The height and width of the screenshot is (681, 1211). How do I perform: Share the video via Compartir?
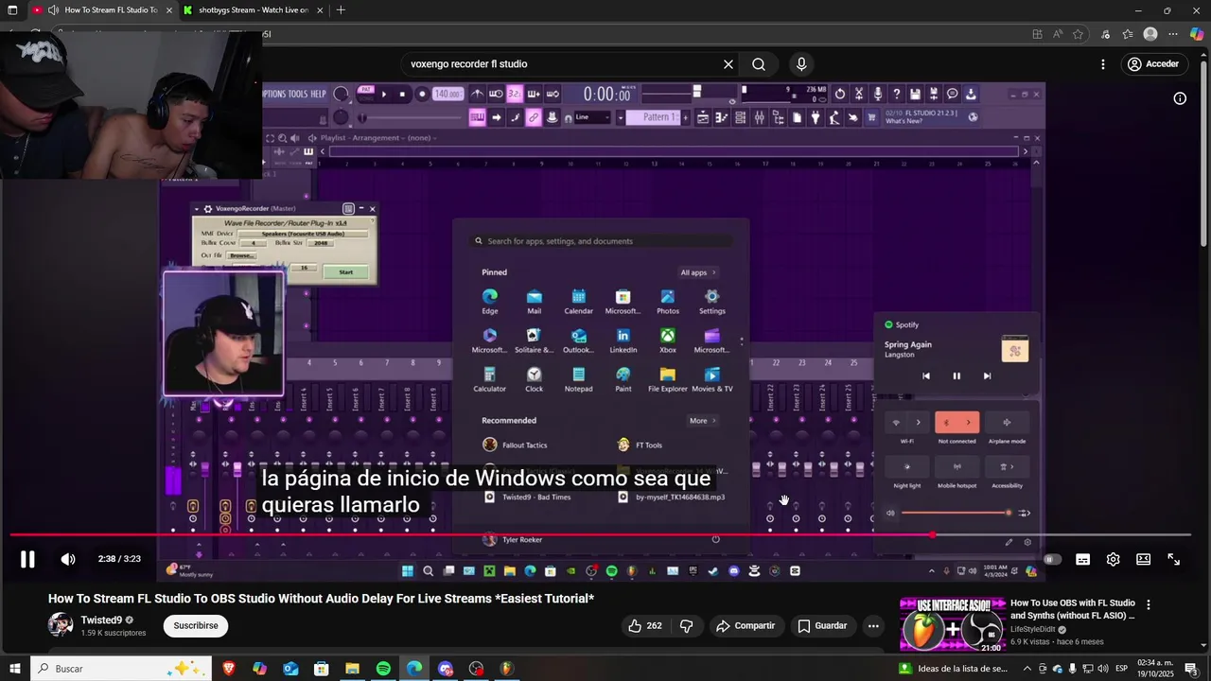coord(746,625)
